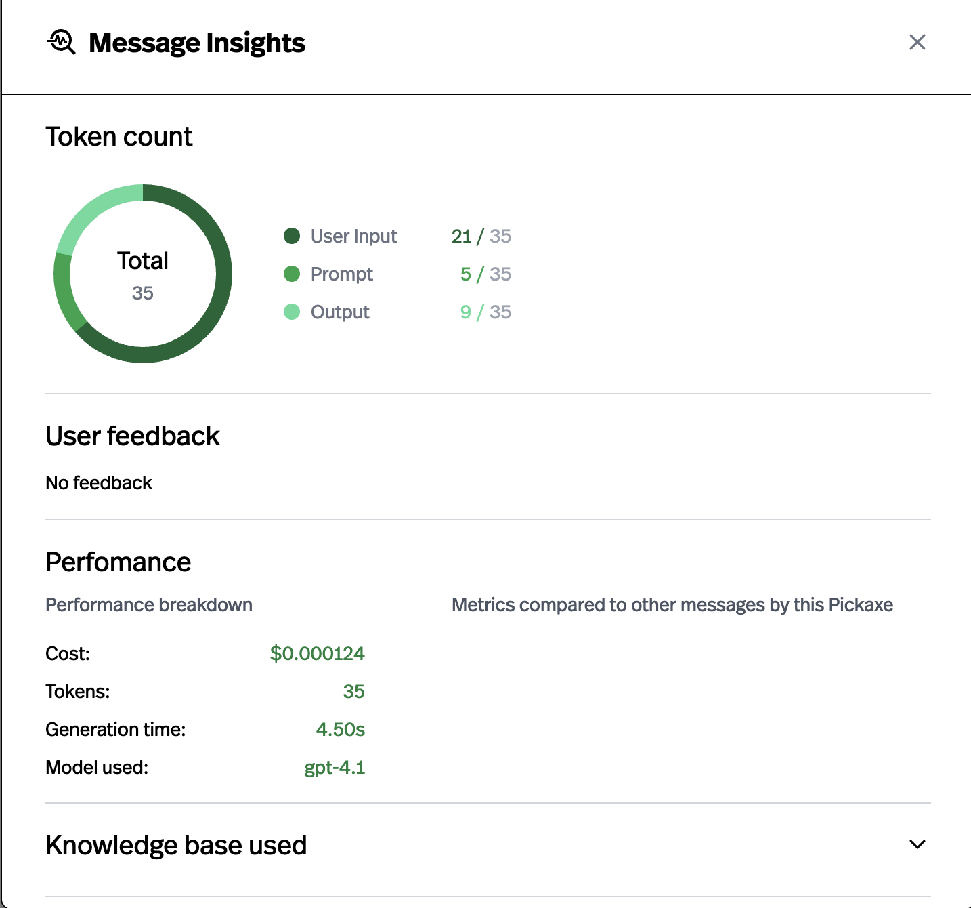Click the gpt-4.1 model used value
Image resolution: width=971 pixels, height=908 pixels.
pyautogui.click(x=335, y=767)
